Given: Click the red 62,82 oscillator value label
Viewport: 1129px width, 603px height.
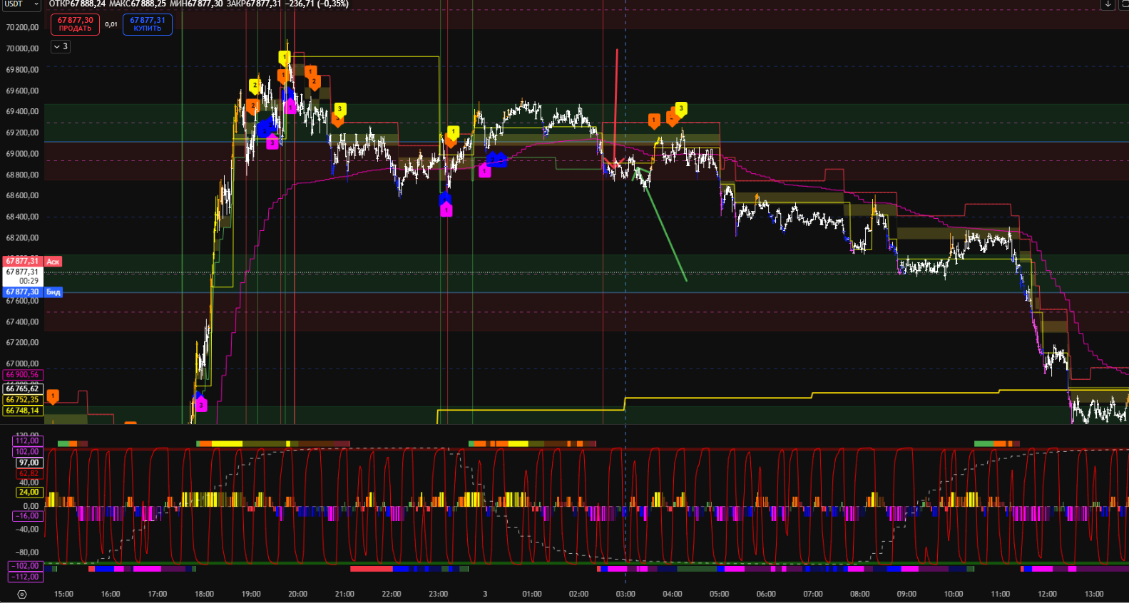Looking at the screenshot, I should tap(29, 473).
